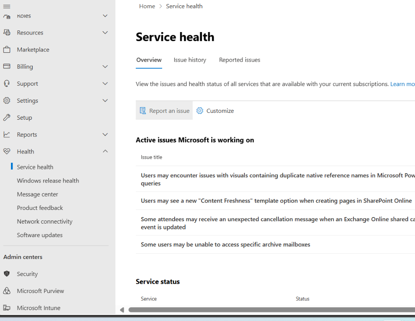Click the Status column header
This screenshot has width=415, height=321.
[x=302, y=299]
